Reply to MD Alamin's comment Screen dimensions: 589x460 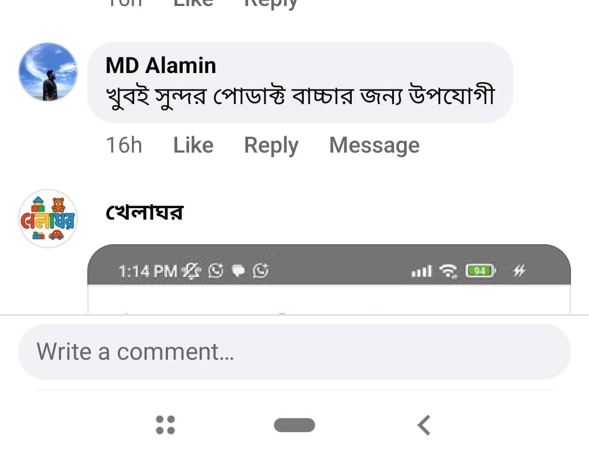271,146
